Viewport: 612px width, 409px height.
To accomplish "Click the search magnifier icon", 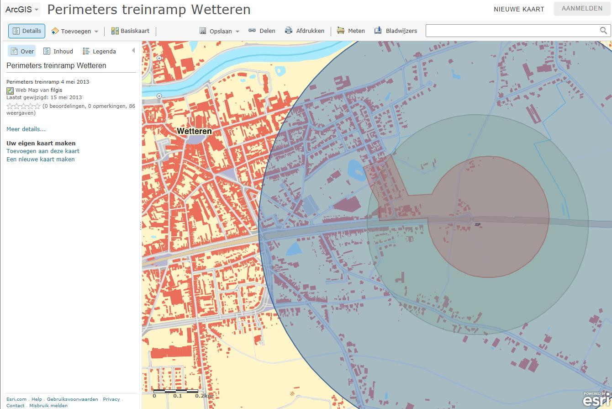I will tap(604, 31).
